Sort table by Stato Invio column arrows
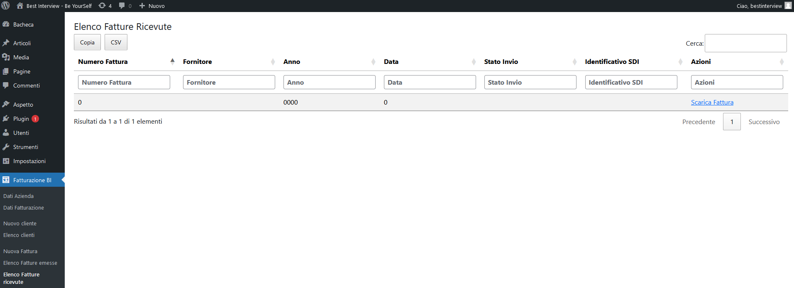Image resolution: width=794 pixels, height=288 pixels. tap(574, 62)
